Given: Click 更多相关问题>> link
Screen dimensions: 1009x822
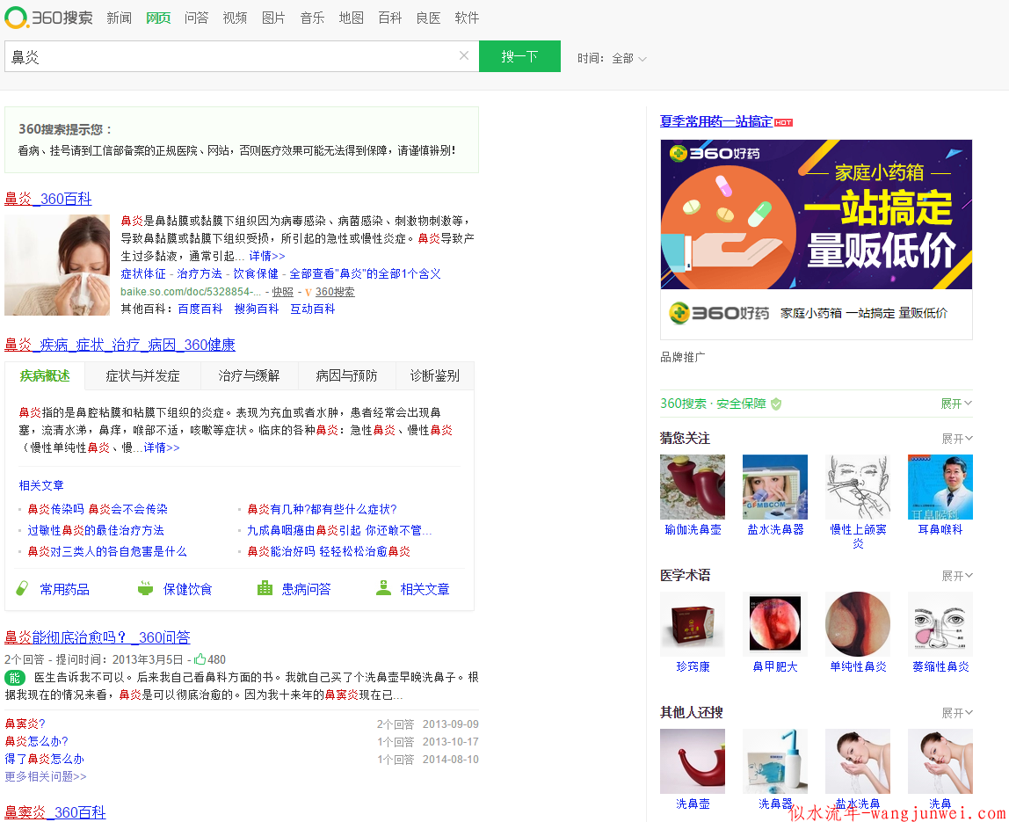Looking at the screenshot, I should click(x=46, y=776).
